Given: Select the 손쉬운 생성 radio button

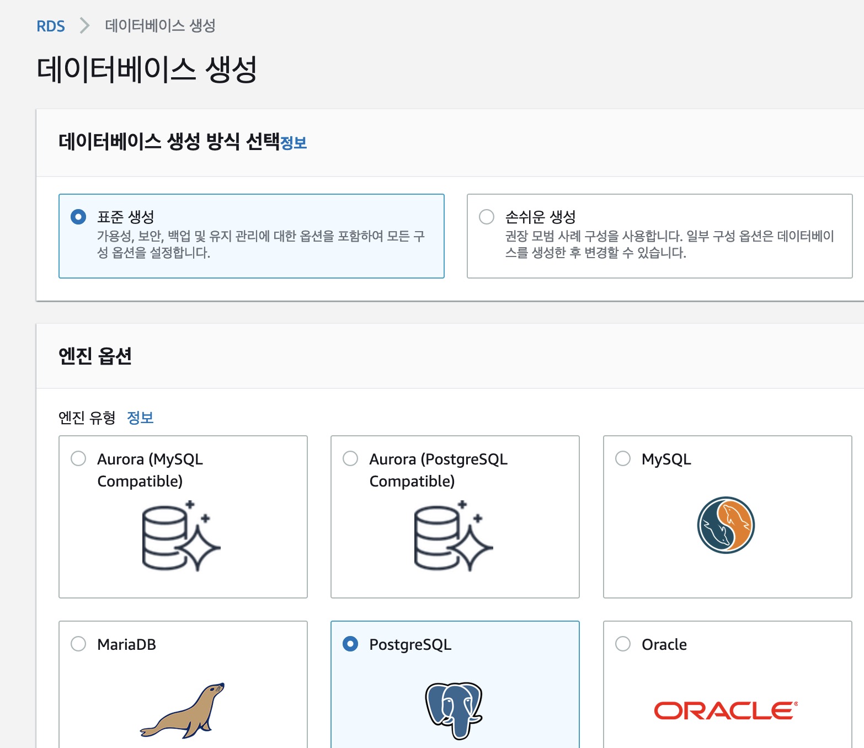Looking at the screenshot, I should (x=487, y=217).
